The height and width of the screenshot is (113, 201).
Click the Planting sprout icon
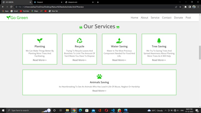pyautogui.click(x=40, y=40)
